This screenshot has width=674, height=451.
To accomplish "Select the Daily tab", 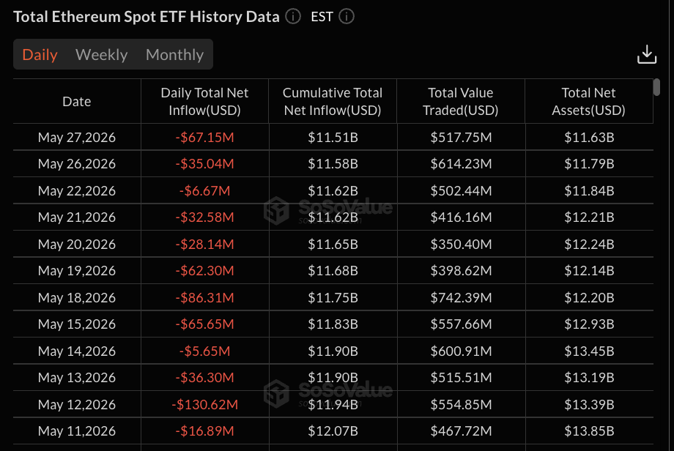I will coord(40,55).
